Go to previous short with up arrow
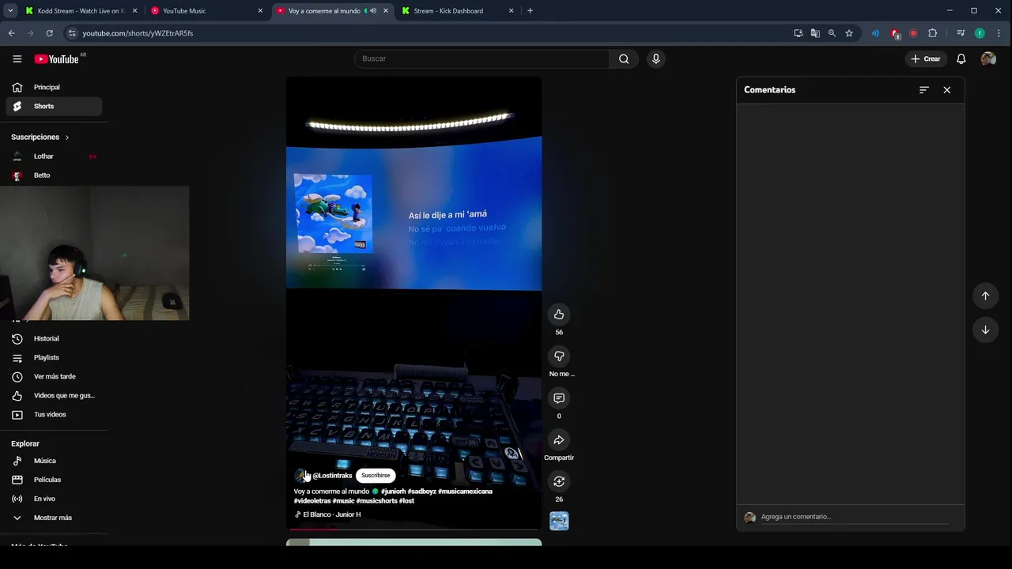1012x569 pixels. click(985, 296)
